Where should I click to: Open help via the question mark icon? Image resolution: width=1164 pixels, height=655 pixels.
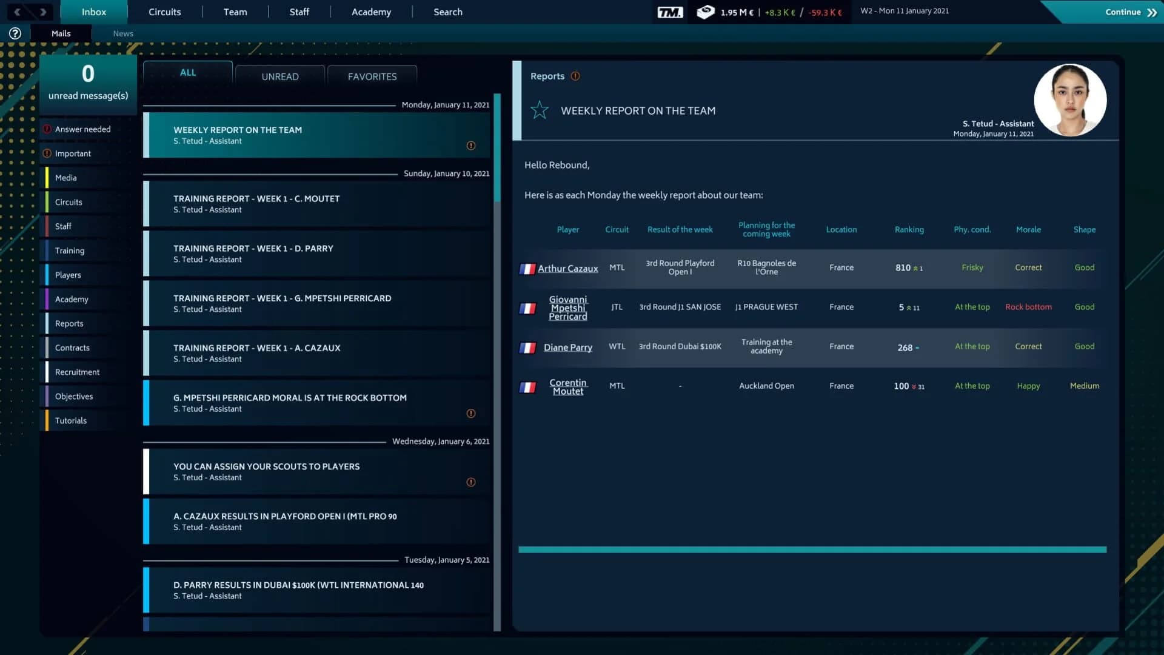pyautogui.click(x=14, y=33)
